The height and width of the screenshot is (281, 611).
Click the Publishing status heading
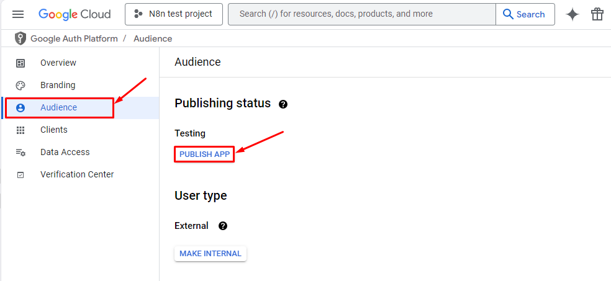pos(222,104)
